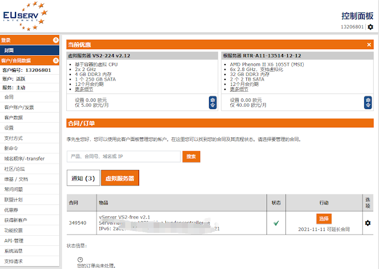Click the clock icon under 状态信息

tap(80, 259)
